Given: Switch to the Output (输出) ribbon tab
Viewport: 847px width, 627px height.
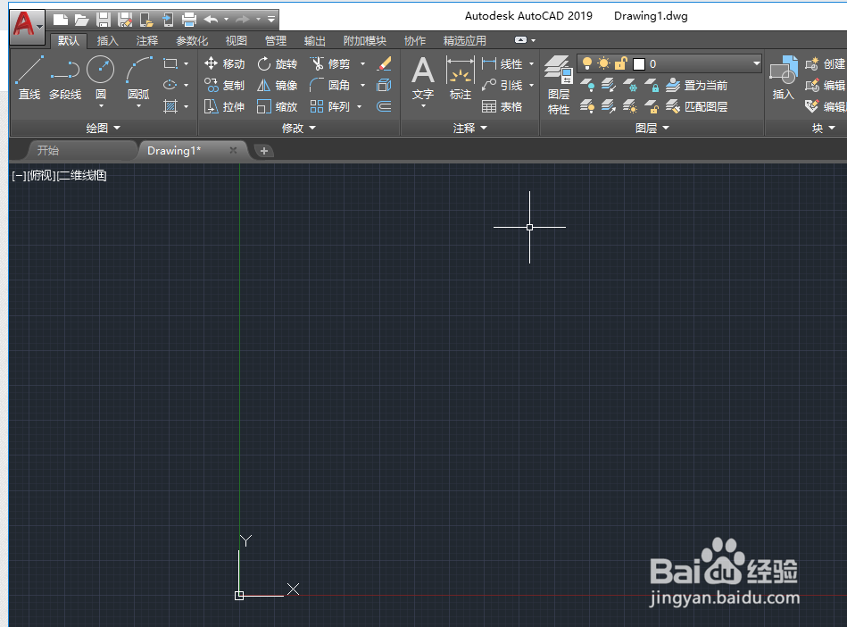Looking at the screenshot, I should [x=314, y=40].
